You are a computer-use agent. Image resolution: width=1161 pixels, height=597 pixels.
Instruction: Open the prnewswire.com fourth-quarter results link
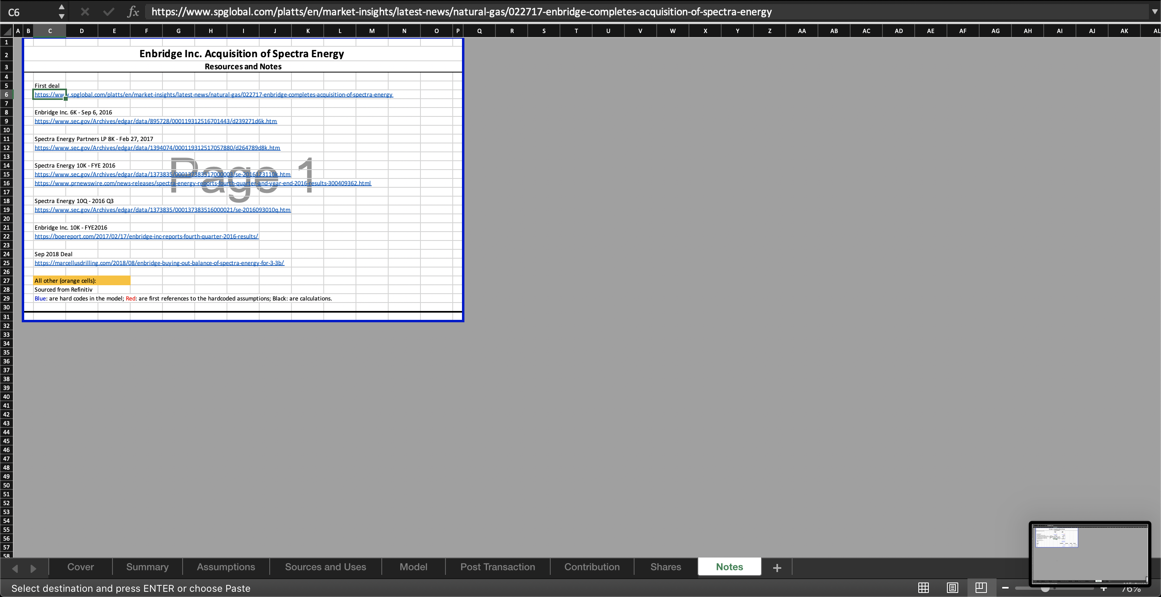point(203,183)
